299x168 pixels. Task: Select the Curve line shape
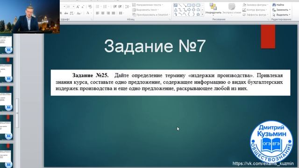[x=180, y=14]
